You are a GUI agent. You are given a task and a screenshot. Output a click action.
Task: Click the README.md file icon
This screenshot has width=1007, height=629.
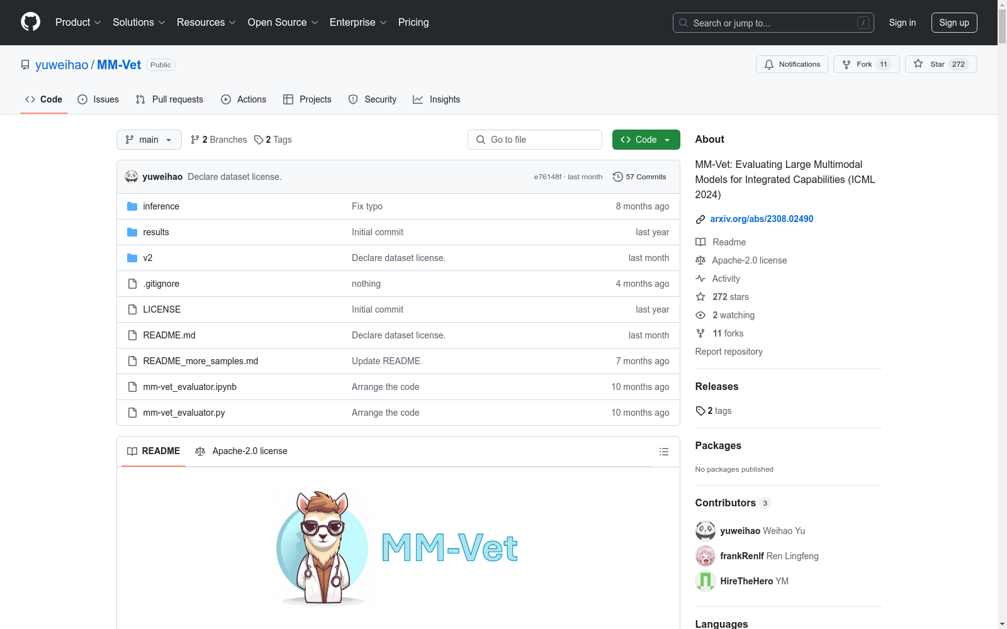[132, 335]
